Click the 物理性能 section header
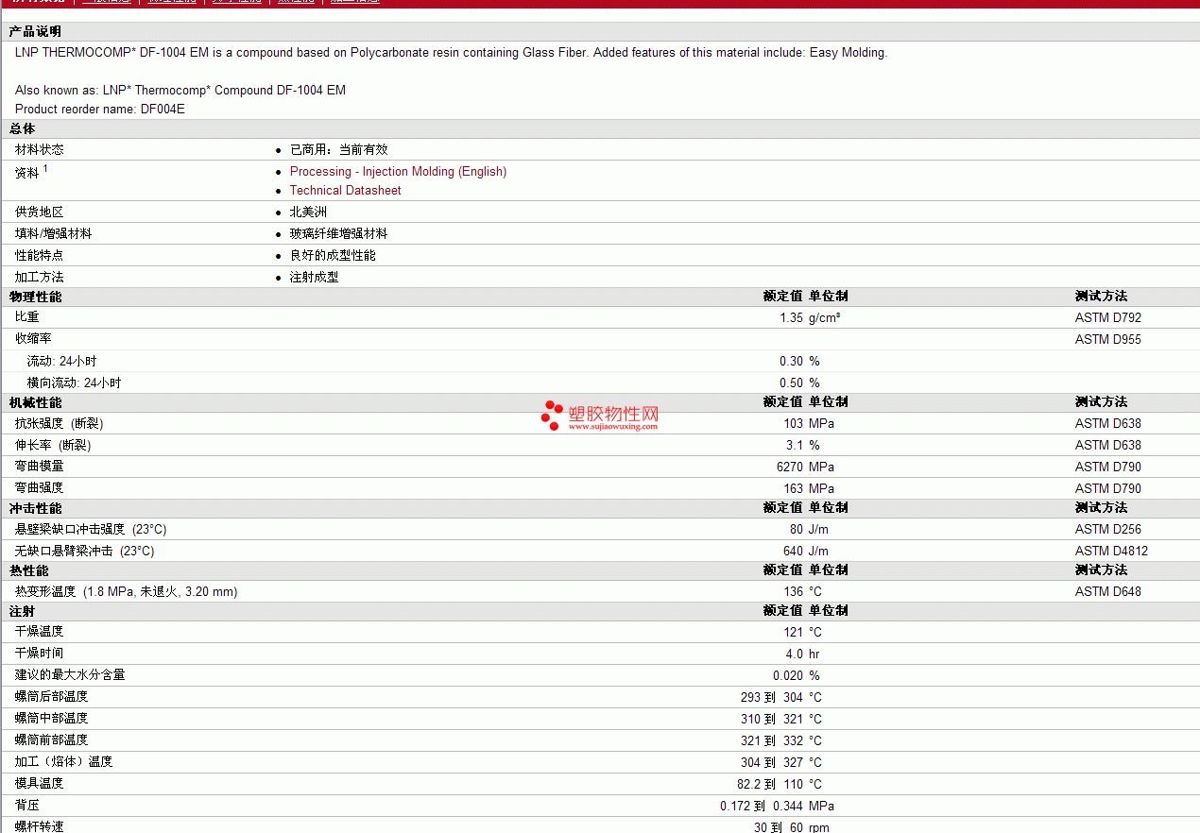The height and width of the screenshot is (833, 1200). 35,297
